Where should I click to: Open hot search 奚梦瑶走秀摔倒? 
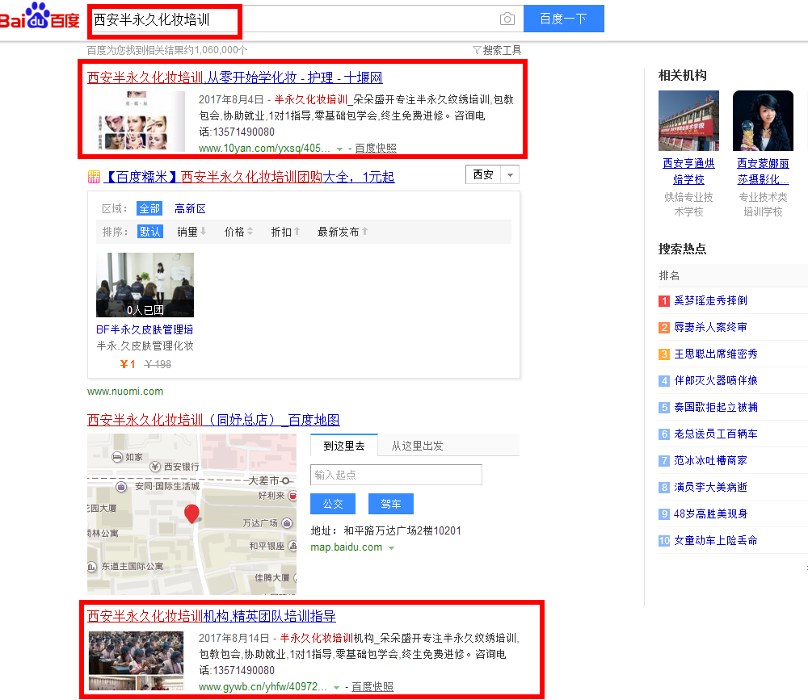pos(710,301)
